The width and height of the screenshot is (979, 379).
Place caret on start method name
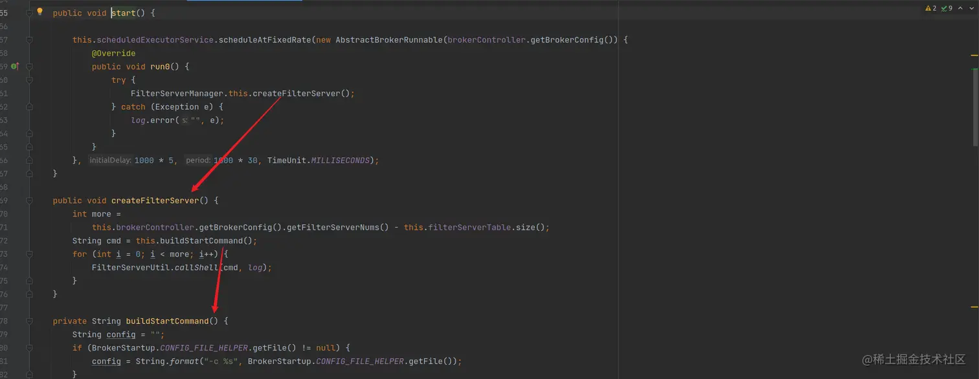[123, 13]
